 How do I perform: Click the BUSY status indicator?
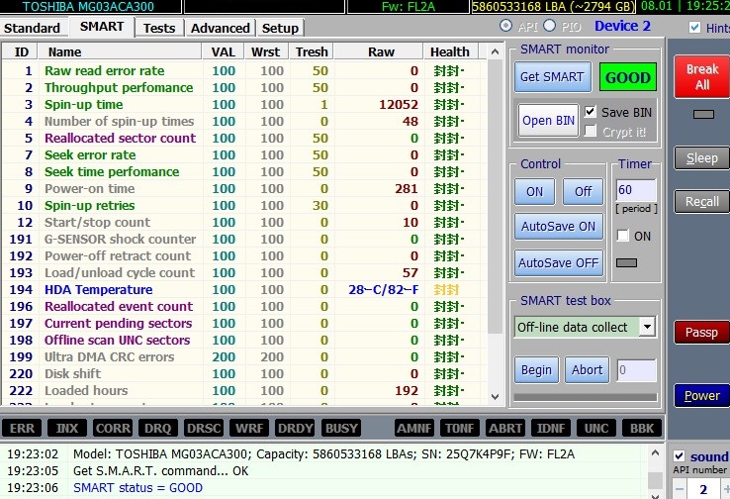341,428
